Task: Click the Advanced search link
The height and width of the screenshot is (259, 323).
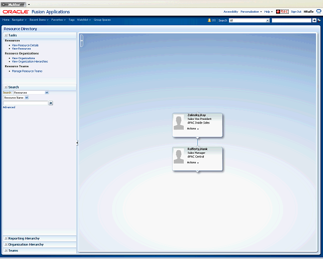Action: click(x=9, y=107)
